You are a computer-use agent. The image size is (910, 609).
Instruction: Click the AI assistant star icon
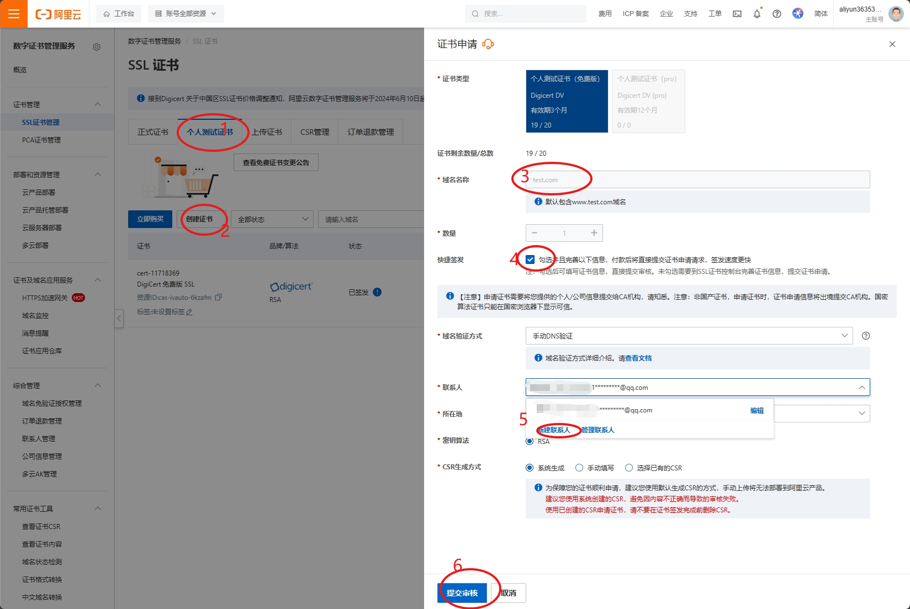(798, 13)
